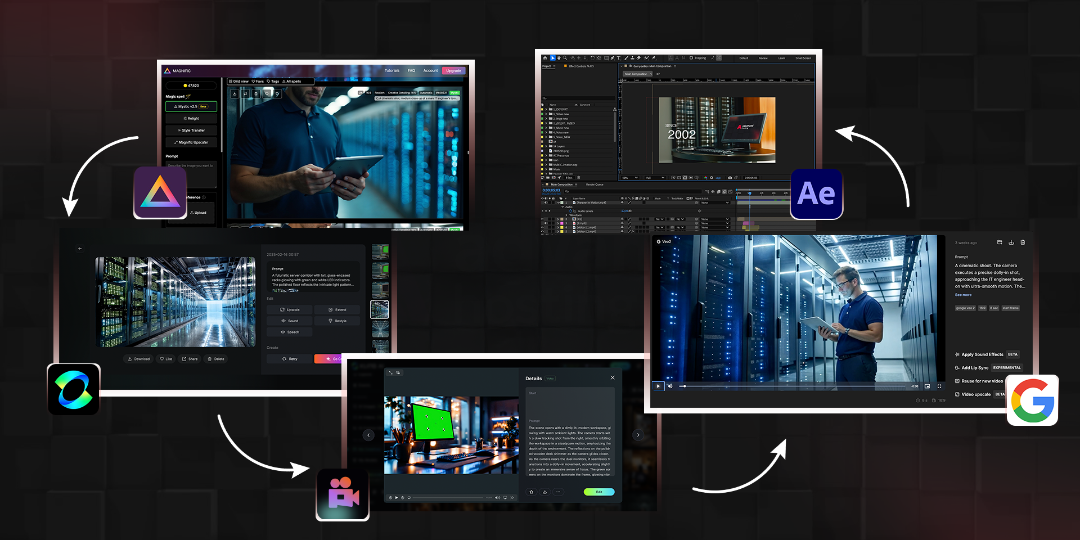Open the Full resolution dropdown in viewer

[655, 178]
